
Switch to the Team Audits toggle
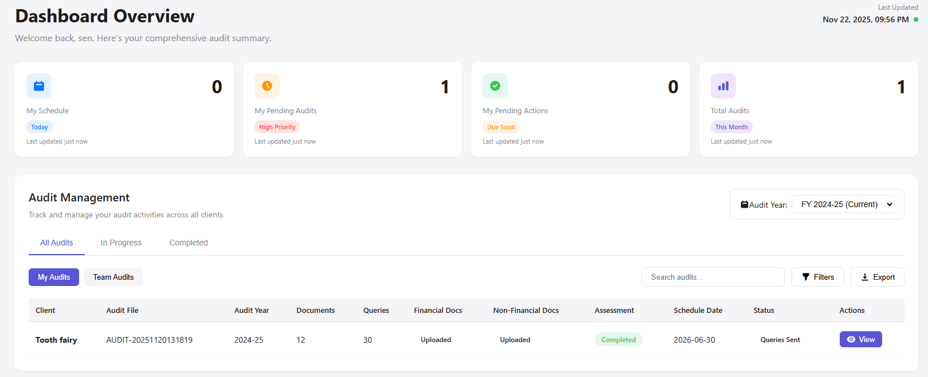[x=113, y=277]
